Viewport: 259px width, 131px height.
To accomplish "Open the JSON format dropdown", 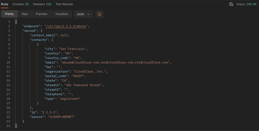I will coord(83,14).
